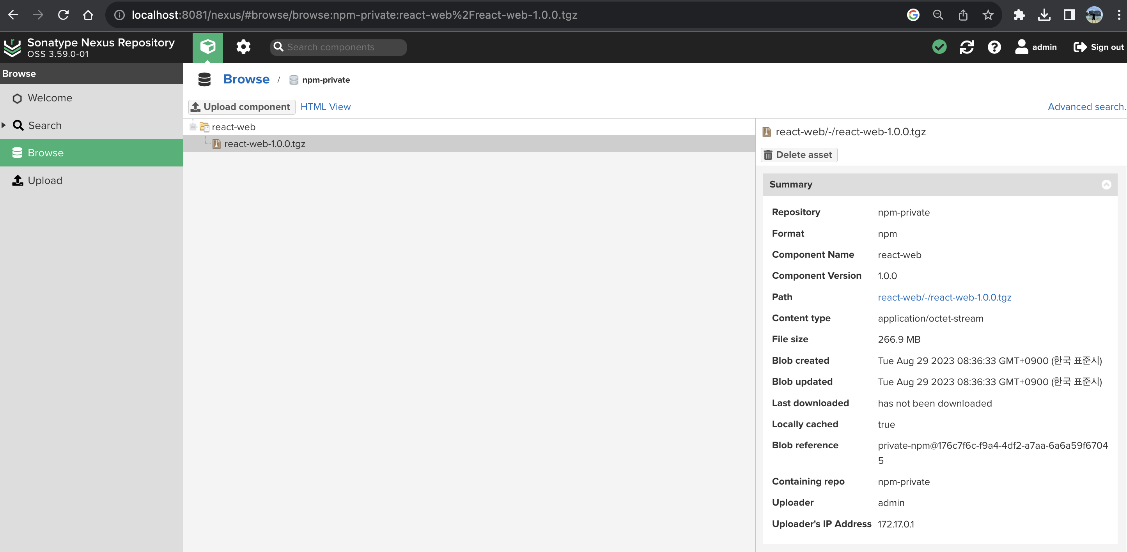The width and height of the screenshot is (1127, 552).
Task: Open the help question mark icon
Action: pyautogui.click(x=994, y=47)
